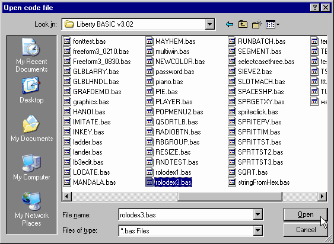The height and width of the screenshot is (244, 334).
Task: Click the lander.bas file icon
Action: click(67, 152)
